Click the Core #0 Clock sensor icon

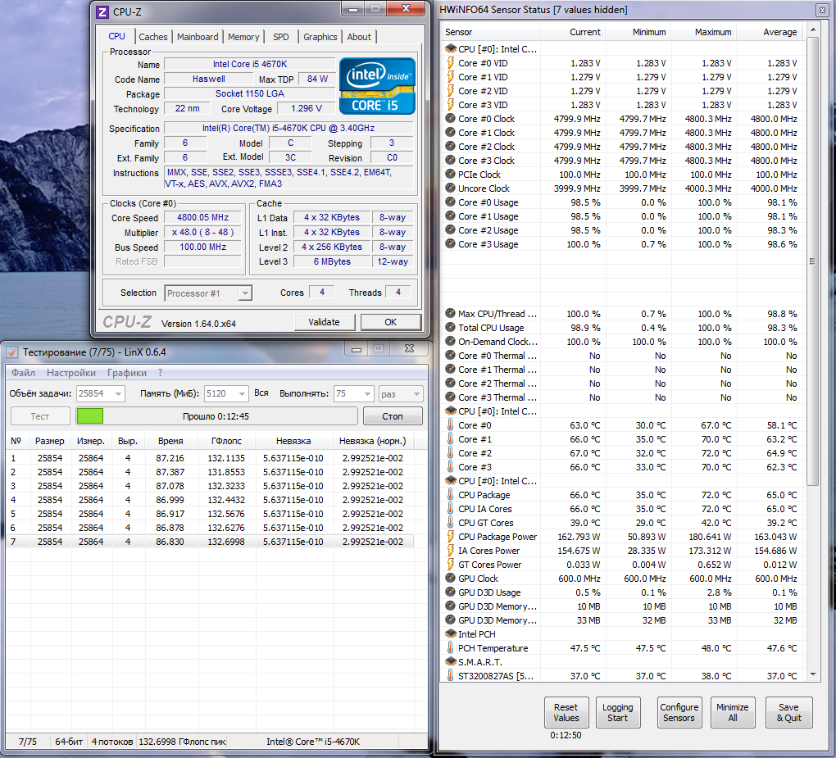click(x=451, y=118)
